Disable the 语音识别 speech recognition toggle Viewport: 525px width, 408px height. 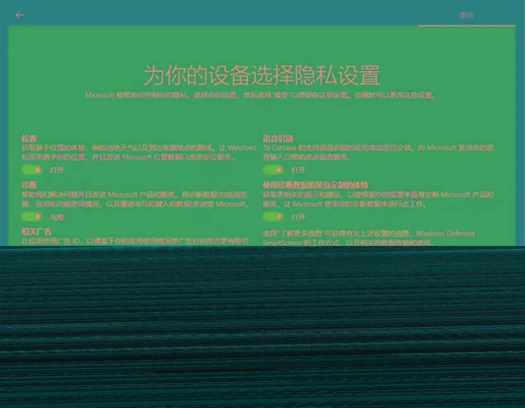click(x=273, y=170)
